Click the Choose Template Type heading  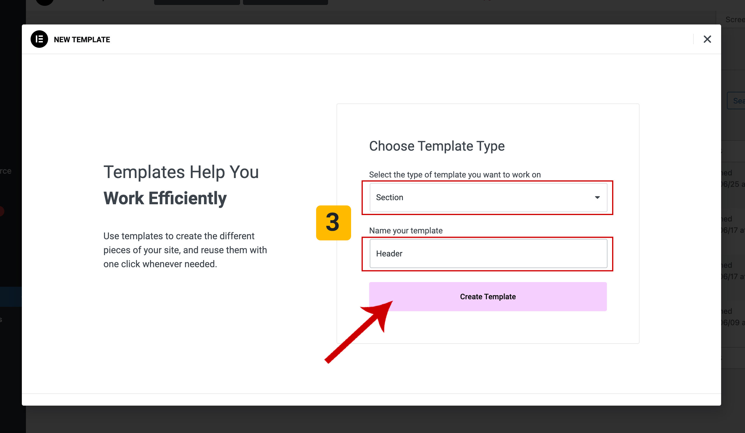pos(437,146)
